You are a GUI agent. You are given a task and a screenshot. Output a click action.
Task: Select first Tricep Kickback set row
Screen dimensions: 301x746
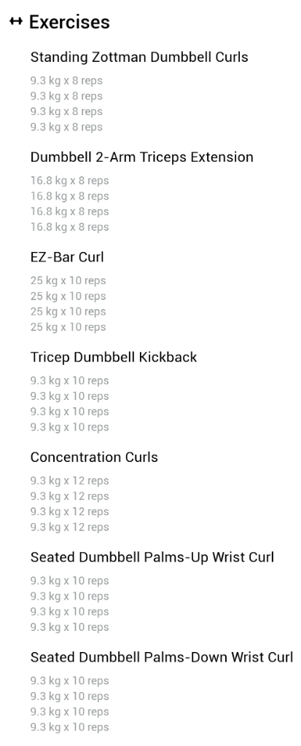coord(69,380)
